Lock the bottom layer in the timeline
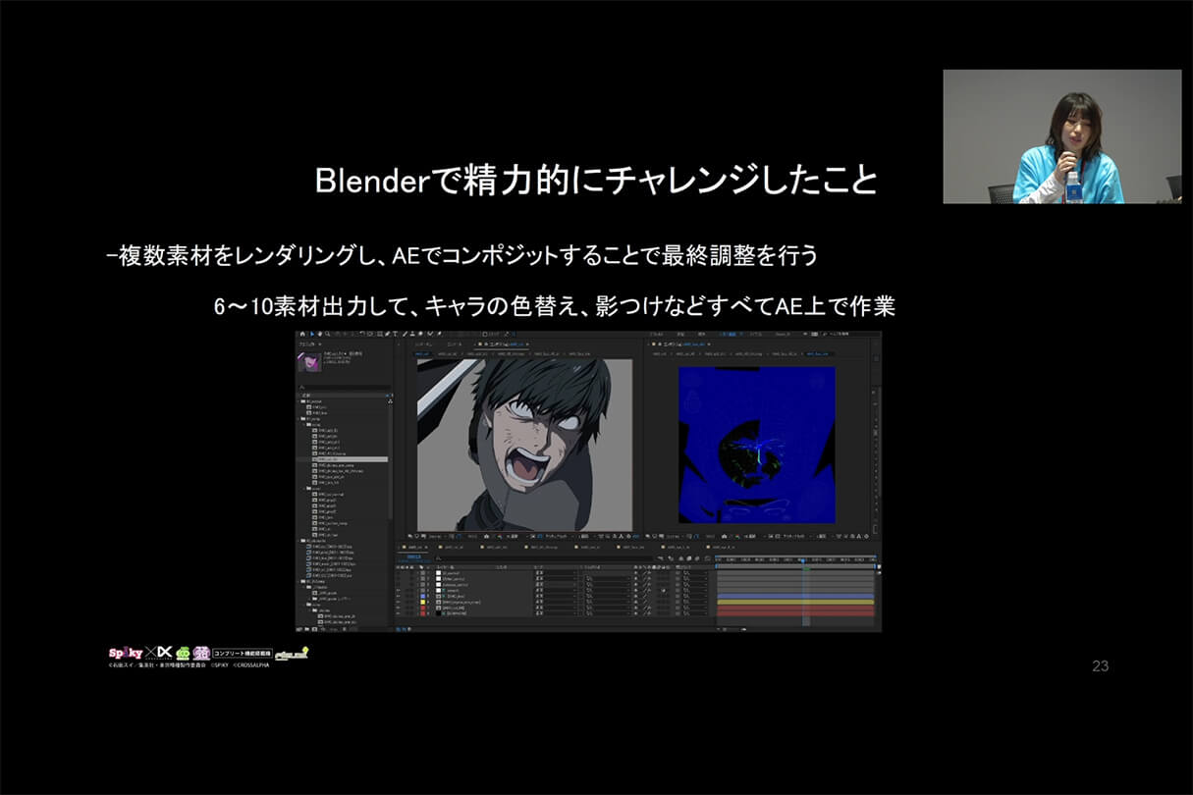 (411, 613)
